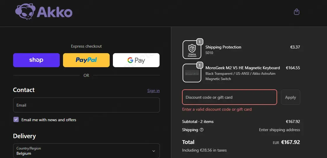Click the Enter a valid discount code error

click(217, 109)
